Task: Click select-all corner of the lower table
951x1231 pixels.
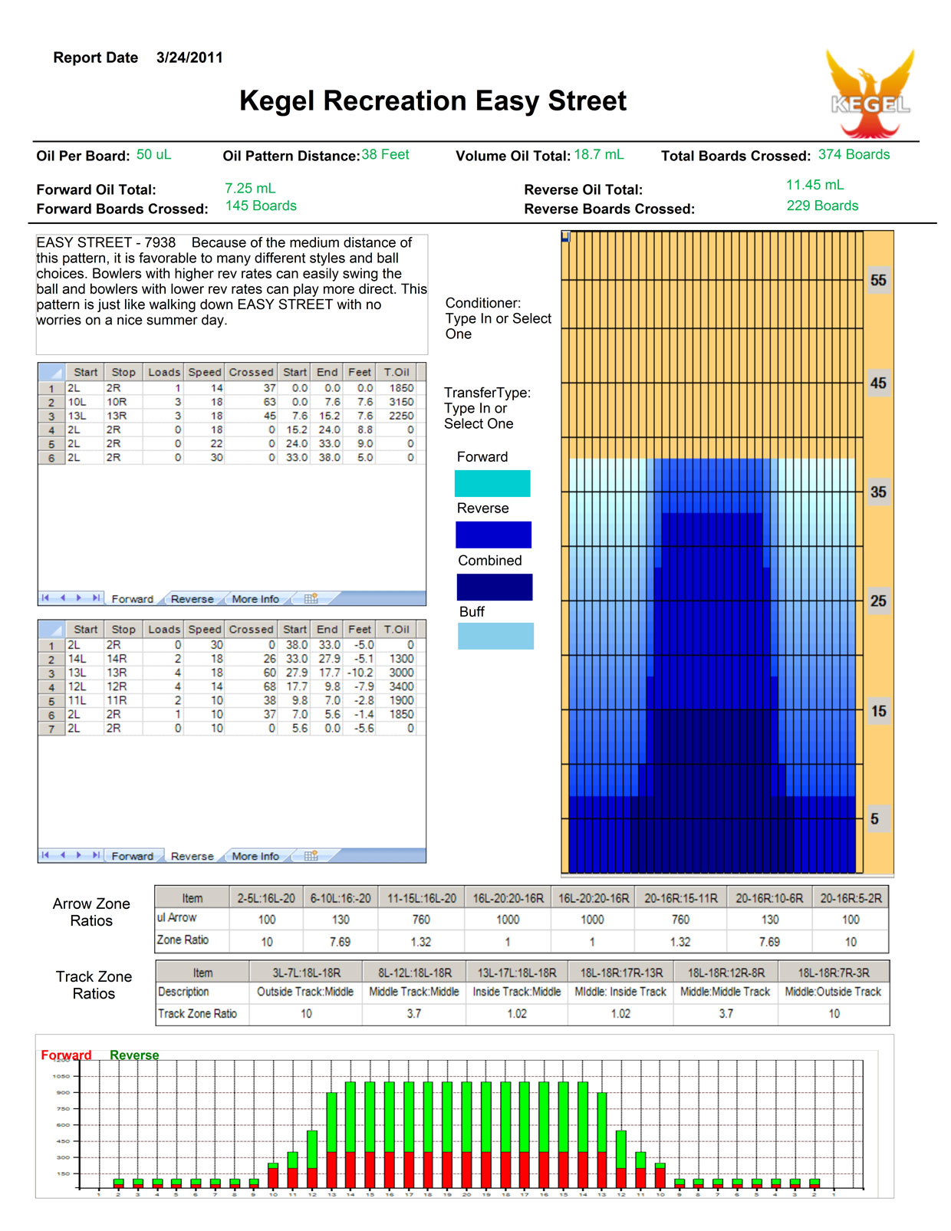Action: 51,630
